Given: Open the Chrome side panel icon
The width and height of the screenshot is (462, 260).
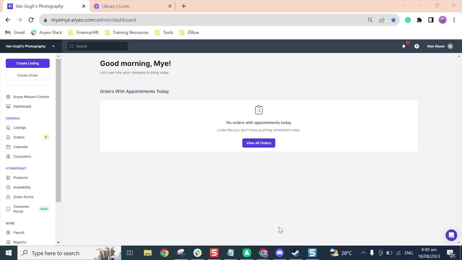Looking at the screenshot, I should [431, 20].
